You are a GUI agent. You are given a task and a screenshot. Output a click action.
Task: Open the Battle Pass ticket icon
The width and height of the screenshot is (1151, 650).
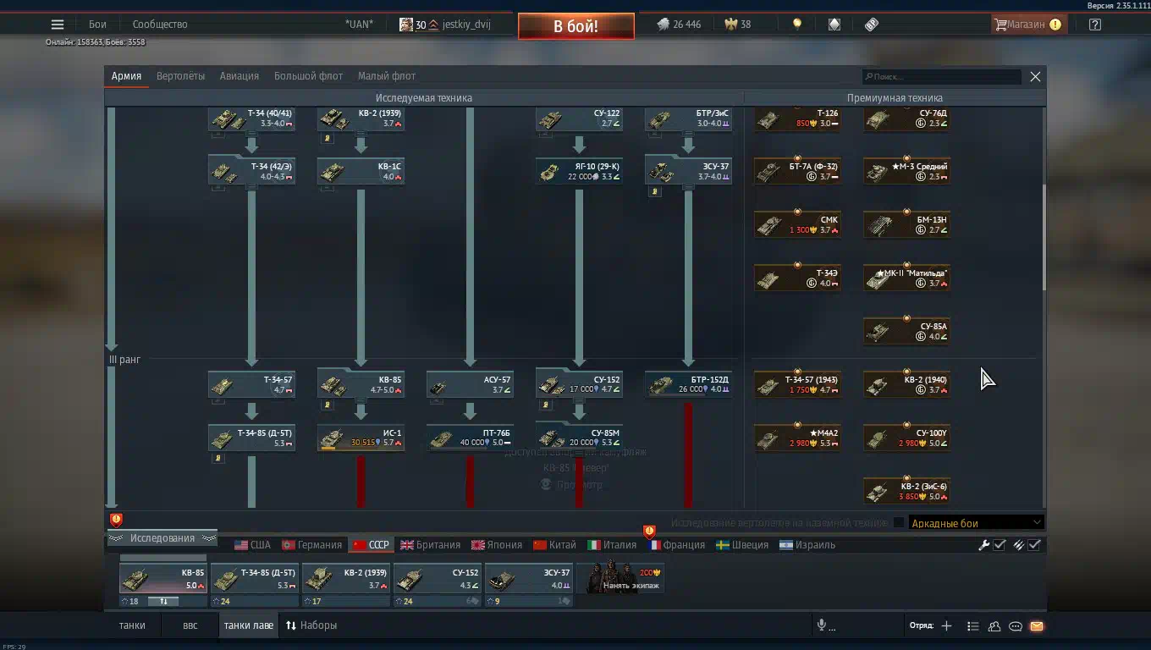(872, 25)
